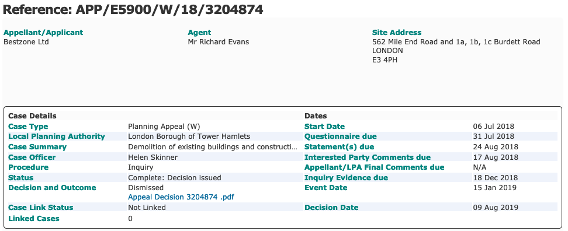Click the Local Planning Authority label
The width and height of the screenshot is (568, 231).
pos(57,136)
